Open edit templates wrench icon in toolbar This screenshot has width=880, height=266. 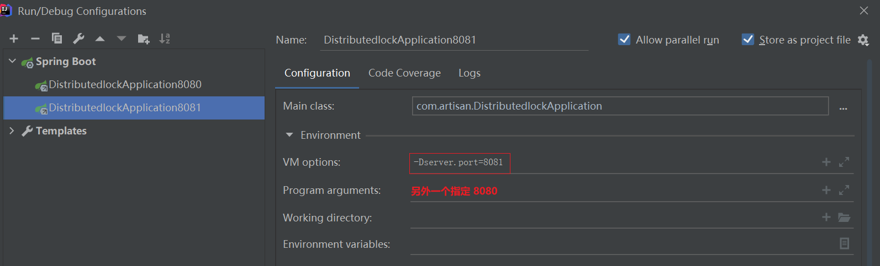(78, 38)
